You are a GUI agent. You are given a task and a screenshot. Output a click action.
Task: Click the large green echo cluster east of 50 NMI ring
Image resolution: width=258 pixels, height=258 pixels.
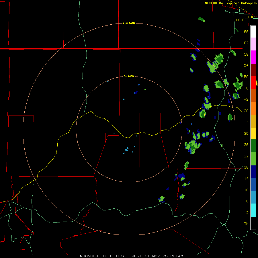pos(193,146)
